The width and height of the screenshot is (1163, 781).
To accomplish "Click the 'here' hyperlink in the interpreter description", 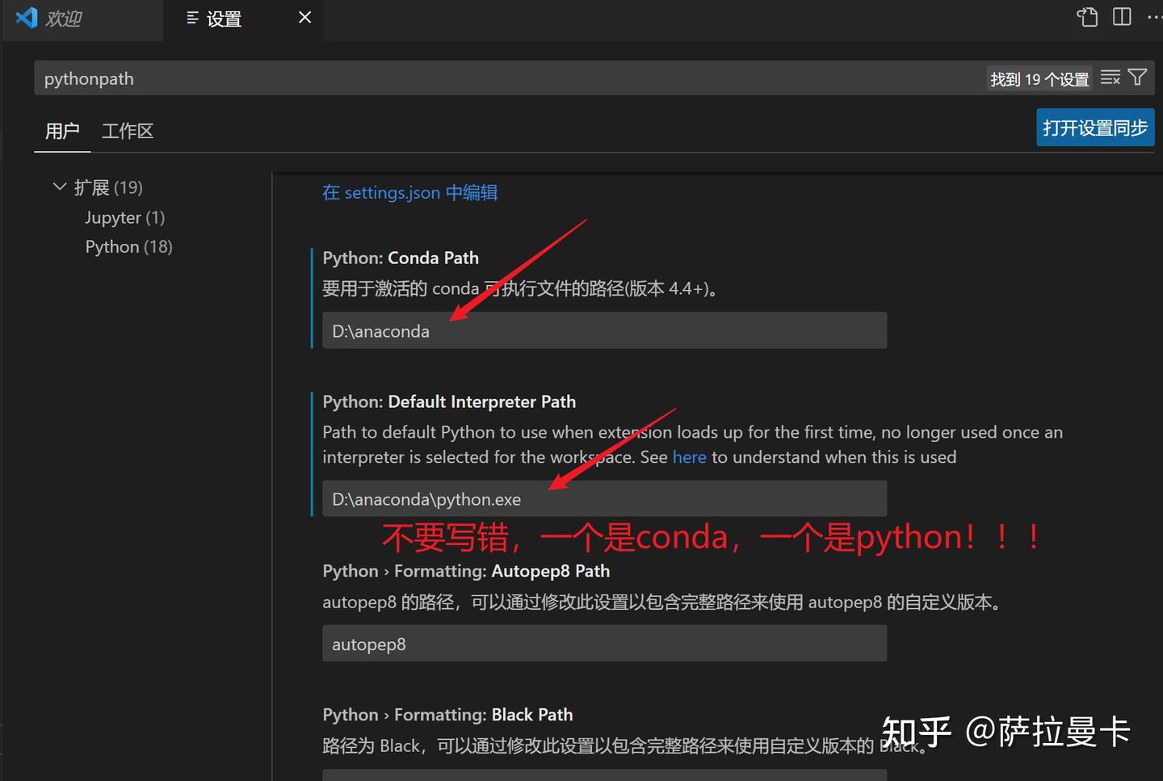I will tap(689, 457).
